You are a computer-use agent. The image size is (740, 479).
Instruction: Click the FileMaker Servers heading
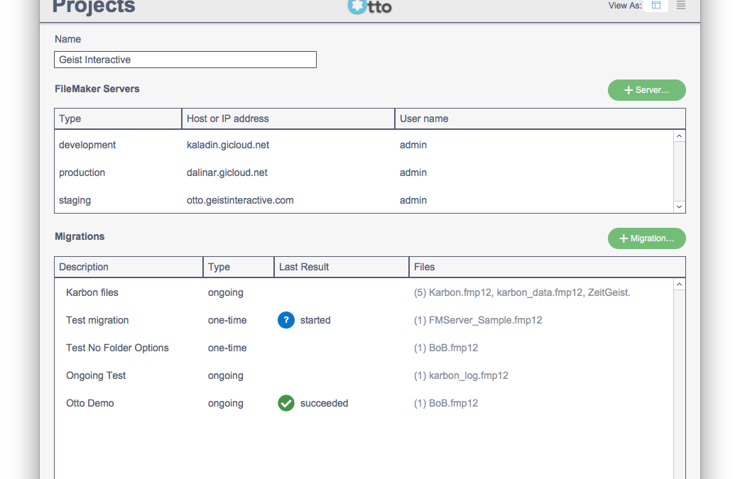tap(97, 89)
